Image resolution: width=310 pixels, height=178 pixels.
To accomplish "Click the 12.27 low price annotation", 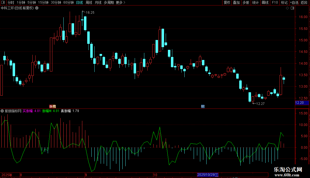I will coord(260,104).
